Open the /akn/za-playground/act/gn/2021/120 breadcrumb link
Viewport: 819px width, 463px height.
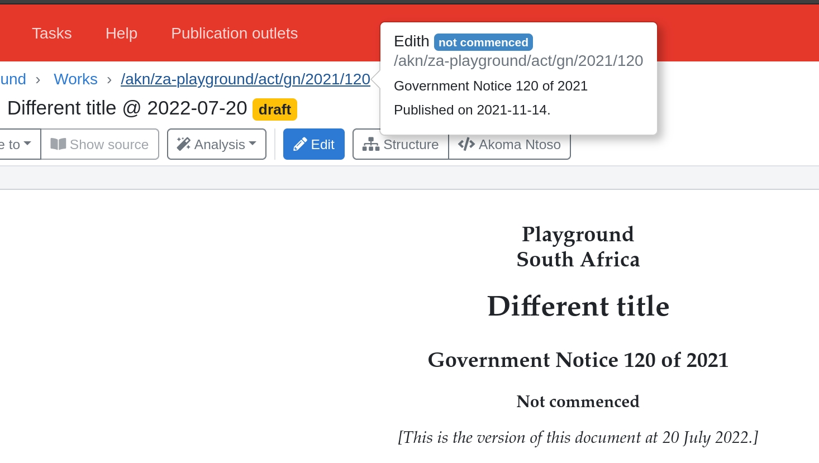245,79
